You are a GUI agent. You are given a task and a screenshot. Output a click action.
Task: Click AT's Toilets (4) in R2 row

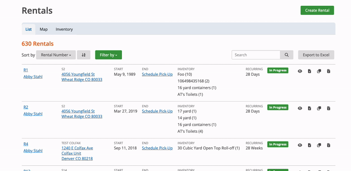(190, 131)
